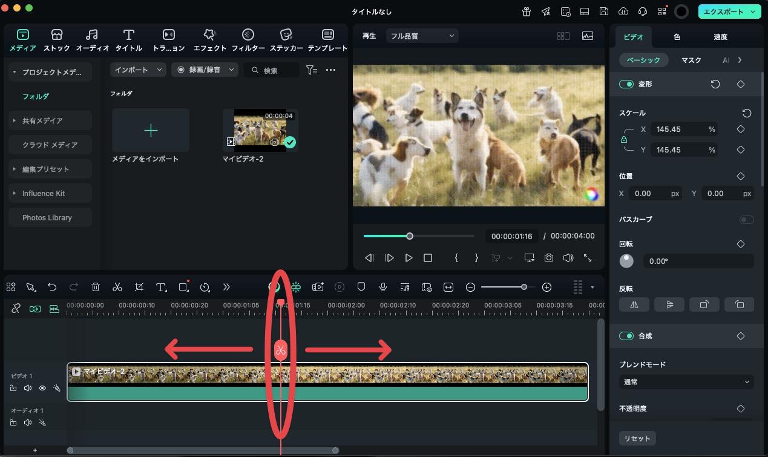Enter fullscreen preview with the expand arrows icon

pos(588,258)
